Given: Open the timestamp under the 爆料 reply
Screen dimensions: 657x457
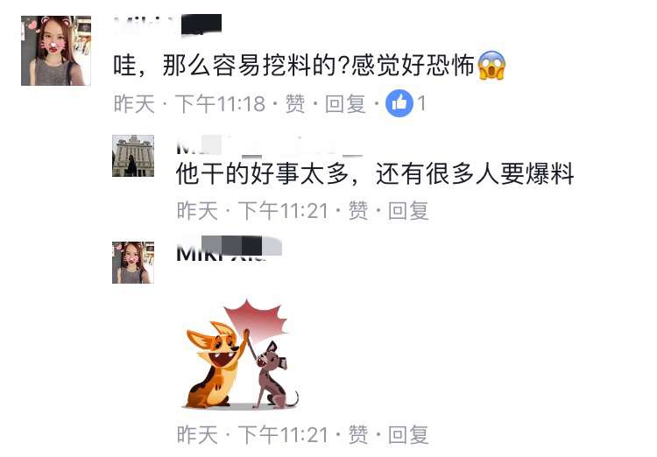Looking at the screenshot, I should click(252, 210).
